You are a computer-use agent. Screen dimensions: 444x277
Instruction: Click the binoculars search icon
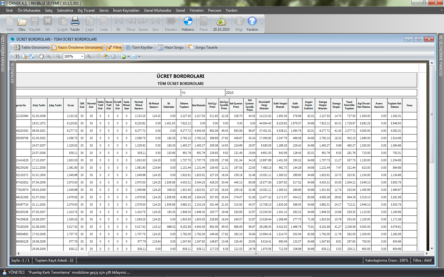[17, 56]
